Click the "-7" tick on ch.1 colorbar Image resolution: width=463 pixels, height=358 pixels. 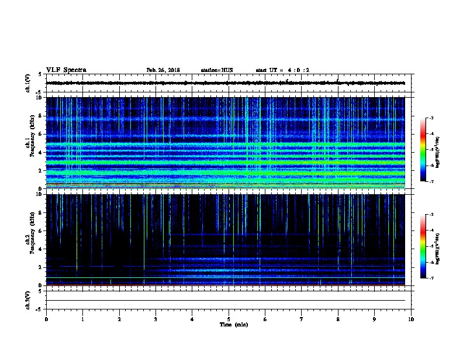pos(431,181)
